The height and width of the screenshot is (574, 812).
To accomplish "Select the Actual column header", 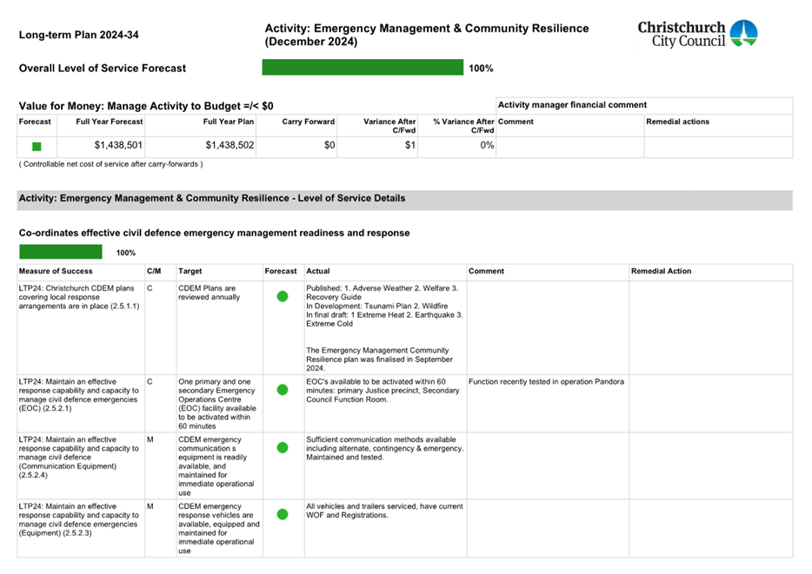I will coord(318,271).
